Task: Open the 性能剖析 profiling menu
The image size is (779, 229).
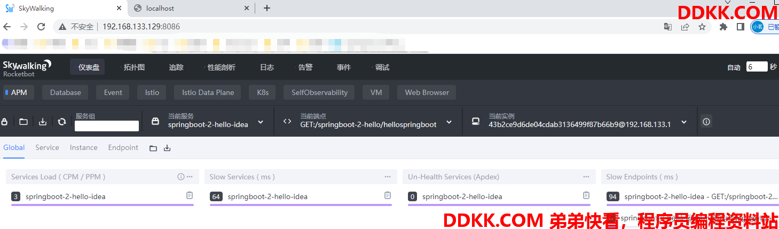Action: [x=221, y=67]
